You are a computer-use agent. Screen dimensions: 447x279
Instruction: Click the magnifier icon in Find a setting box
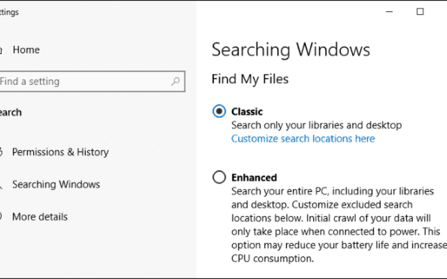click(x=175, y=81)
